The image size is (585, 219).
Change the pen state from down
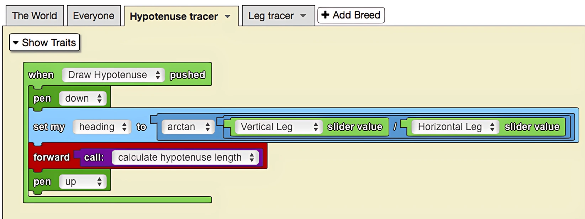[83, 98]
